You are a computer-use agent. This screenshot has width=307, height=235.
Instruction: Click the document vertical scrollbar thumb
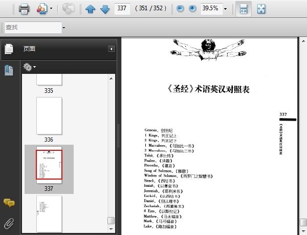303,223
